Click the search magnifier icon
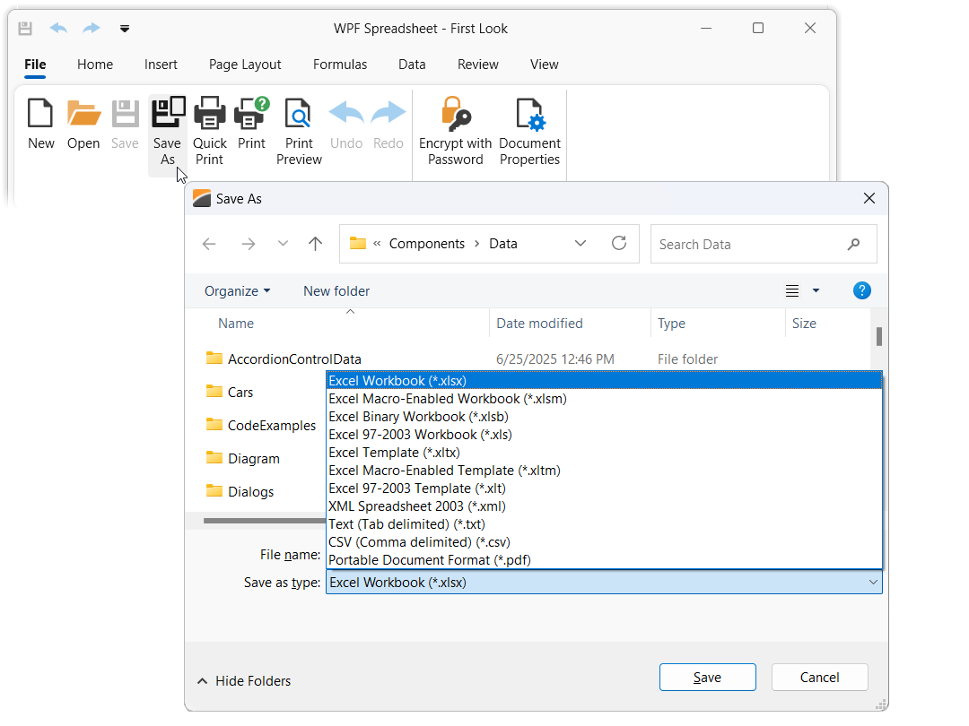 point(853,244)
